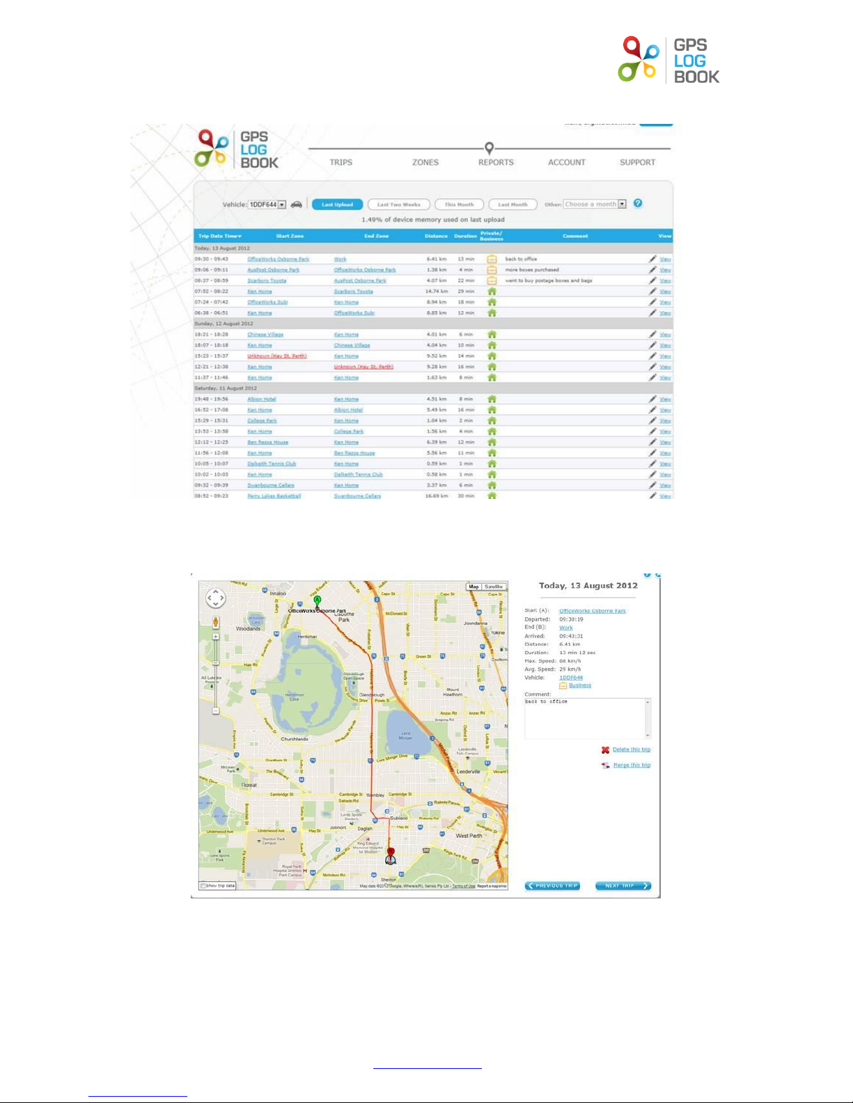Click the PREVIOUS TRIP button
The width and height of the screenshot is (853, 1103).
pos(552,886)
